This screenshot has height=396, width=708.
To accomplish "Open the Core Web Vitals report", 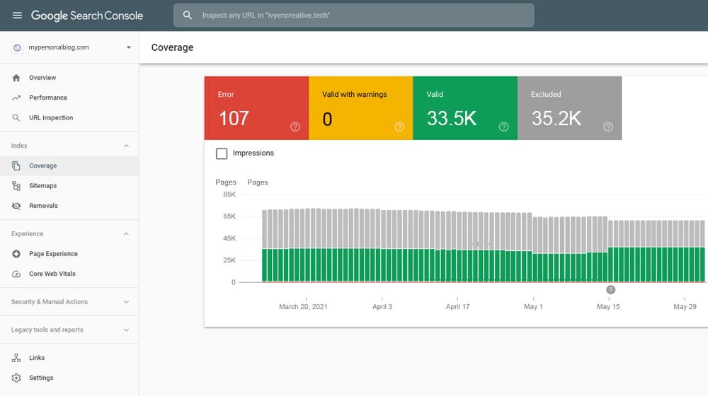I will [x=69, y=274].
